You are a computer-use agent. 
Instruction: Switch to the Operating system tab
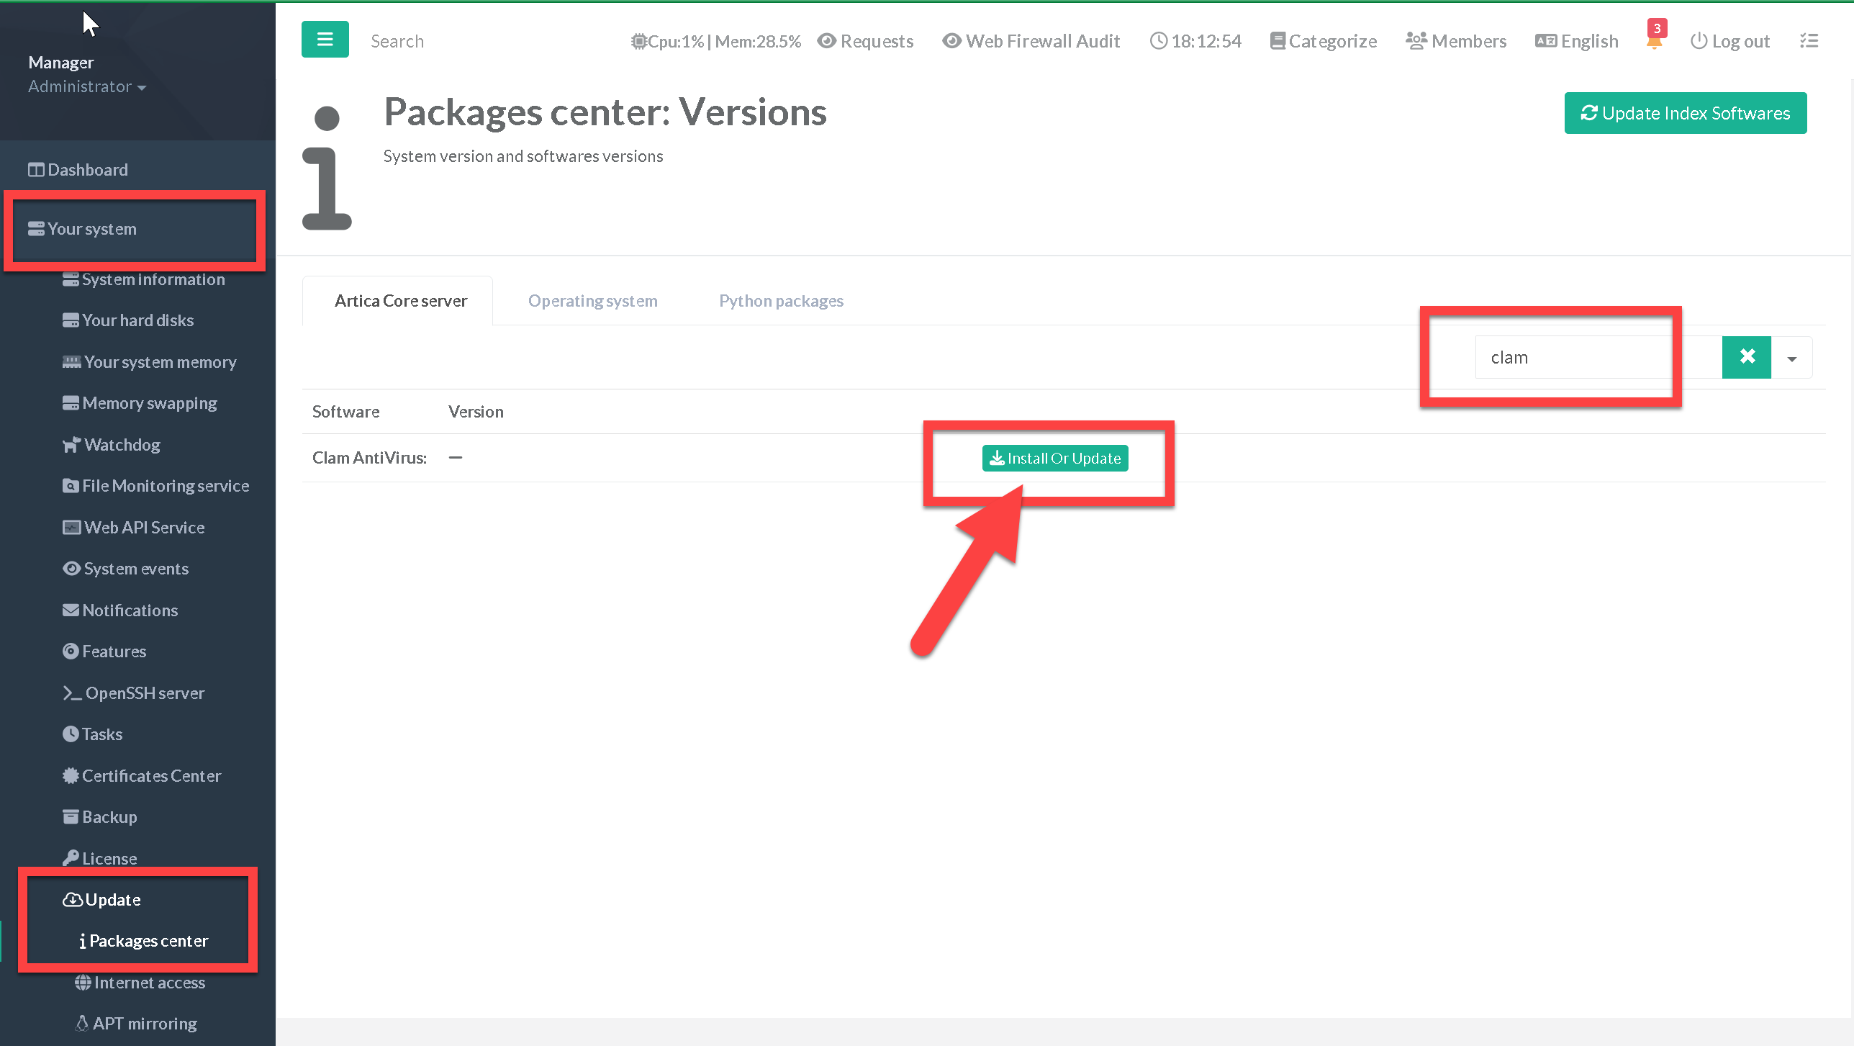click(592, 301)
